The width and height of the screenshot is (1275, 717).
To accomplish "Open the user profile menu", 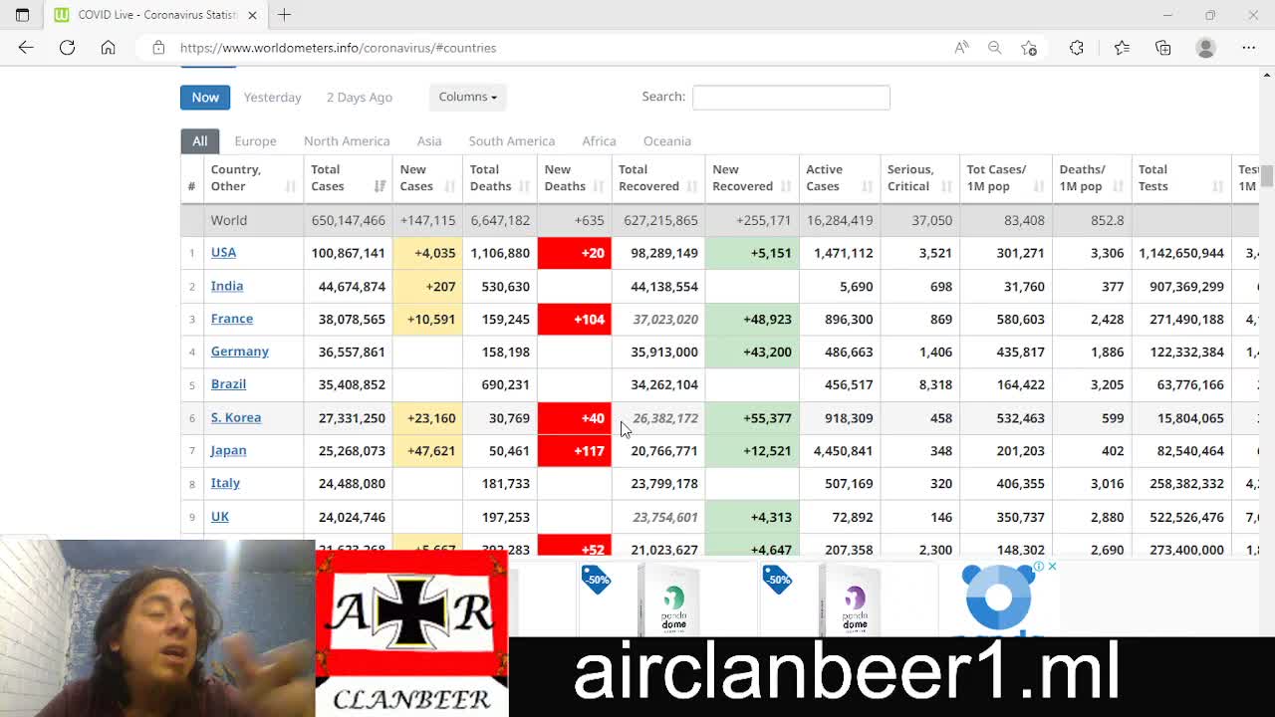I will 1205,48.
